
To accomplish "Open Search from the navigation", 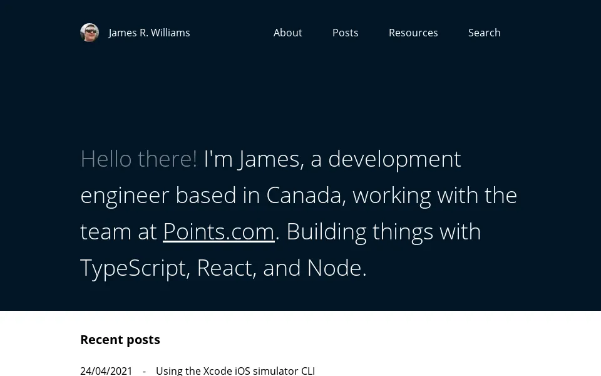I will [484, 33].
